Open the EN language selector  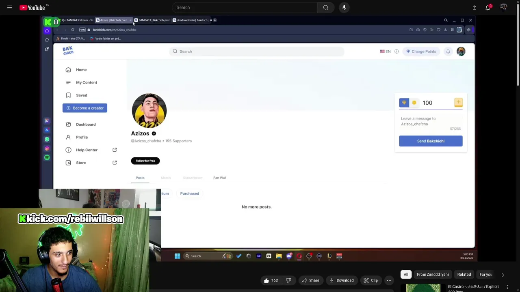tap(385, 52)
